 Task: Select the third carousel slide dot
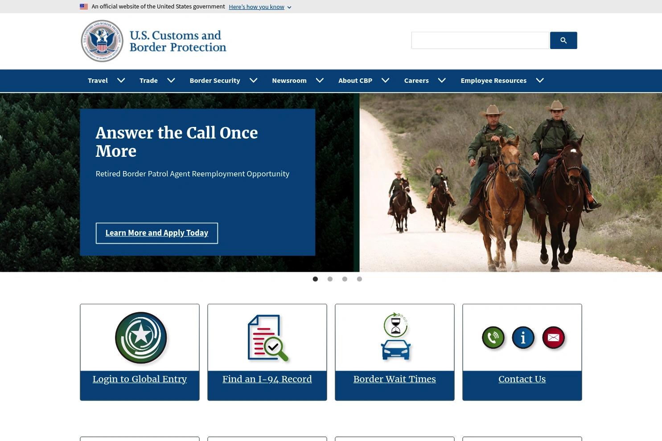point(345,279)
